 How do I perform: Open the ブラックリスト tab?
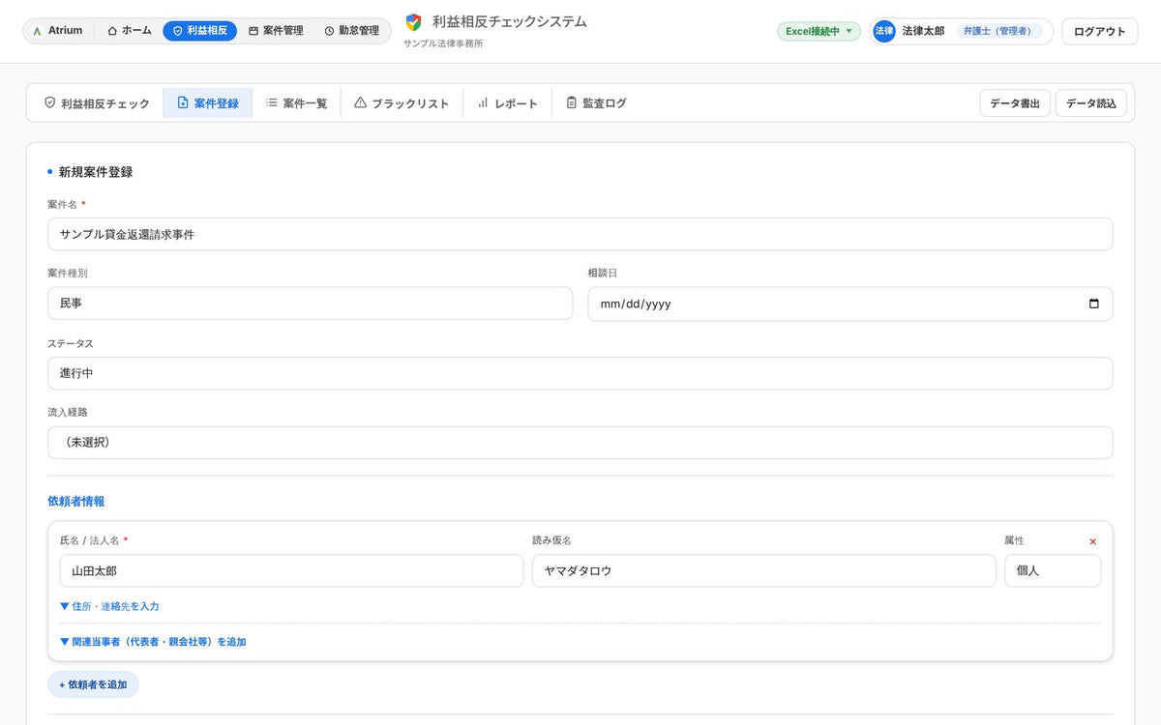(x=402, y=103)
